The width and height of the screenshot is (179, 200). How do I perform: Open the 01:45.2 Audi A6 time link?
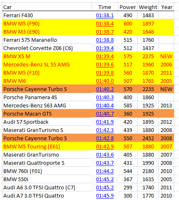point(105,187)
